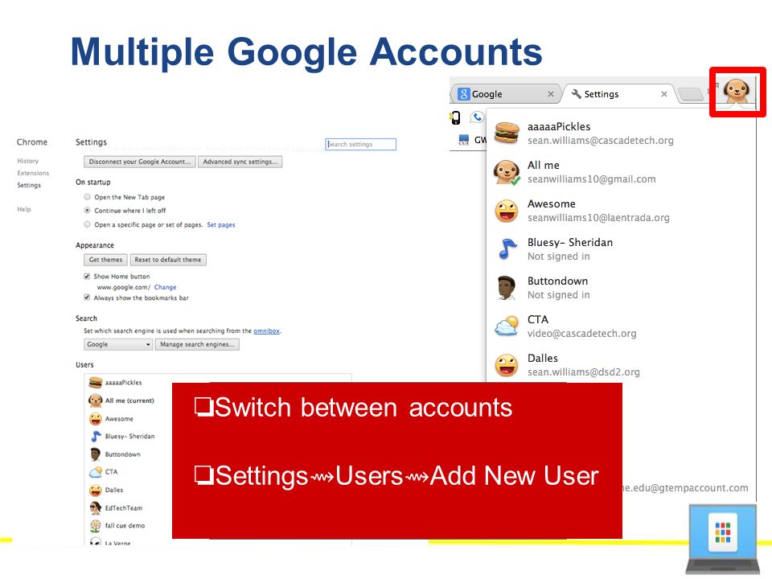Click the Search settings input field

coord(360,144)
